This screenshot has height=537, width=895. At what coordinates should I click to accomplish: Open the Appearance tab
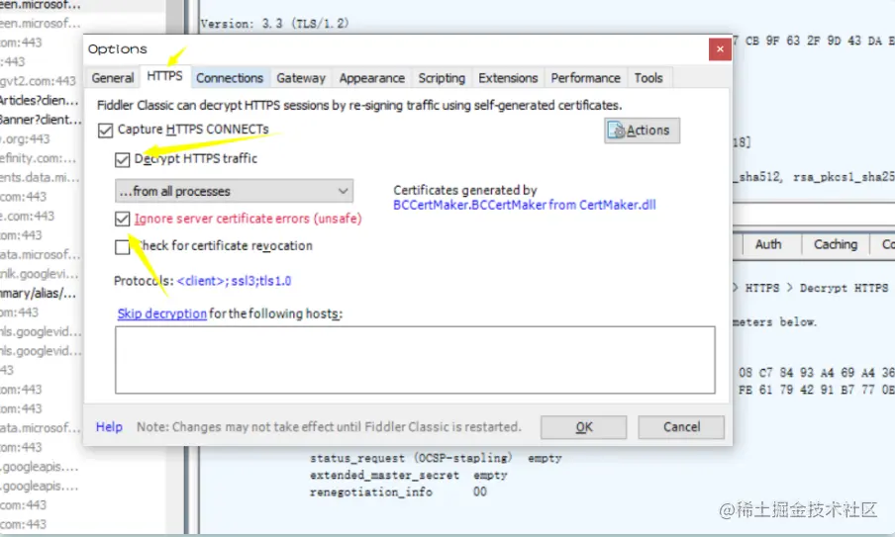tap(371, 78)
